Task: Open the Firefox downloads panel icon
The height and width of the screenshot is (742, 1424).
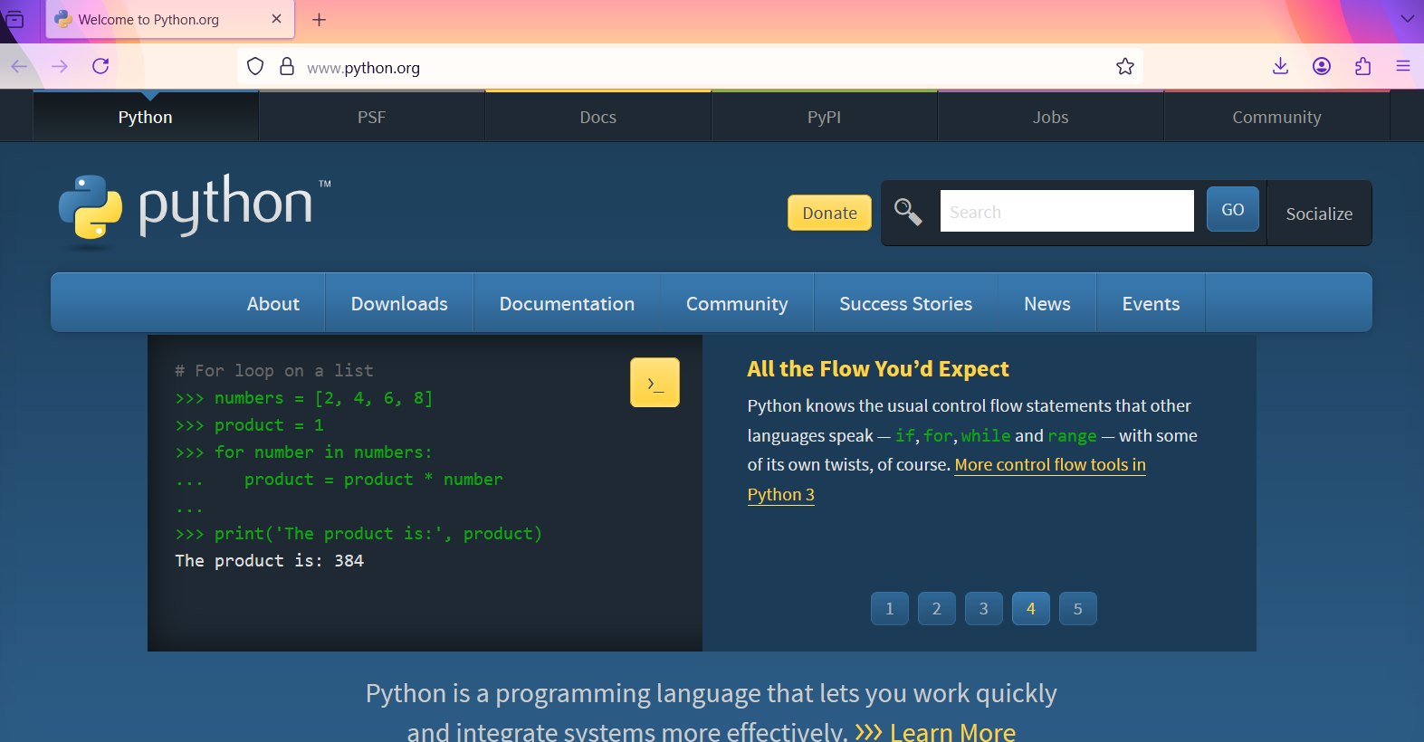Action: pos(1280,66)
